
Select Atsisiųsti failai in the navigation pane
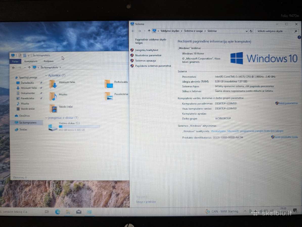click(27, 88)
